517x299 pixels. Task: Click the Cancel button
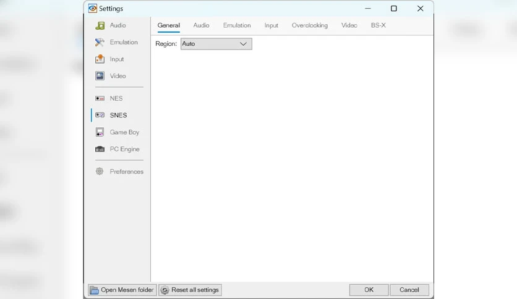coord(409,290)
